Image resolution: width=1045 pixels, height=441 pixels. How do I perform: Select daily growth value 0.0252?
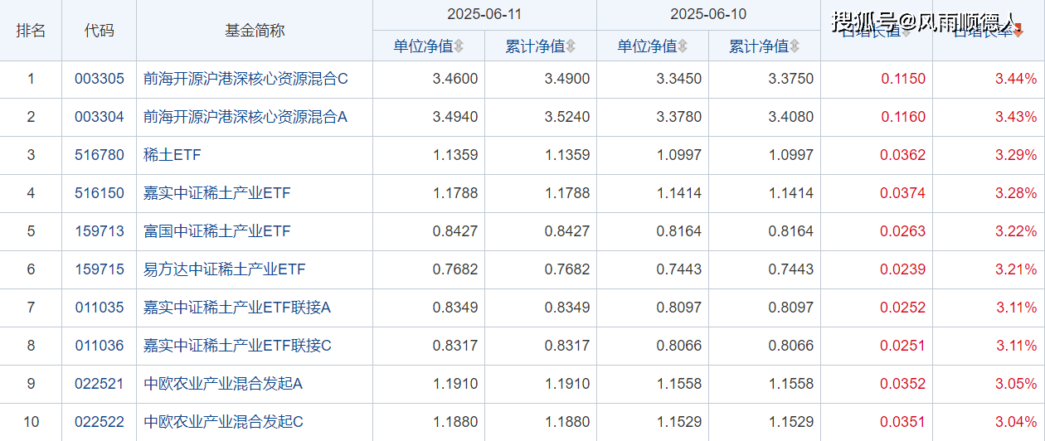pos(903,308)
